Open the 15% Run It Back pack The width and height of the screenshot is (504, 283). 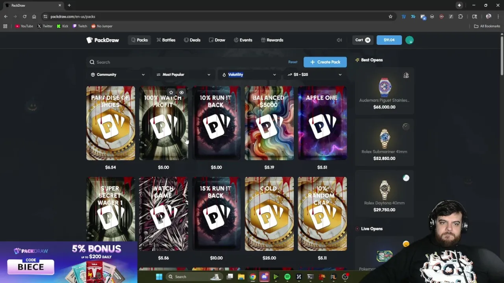pyautogui.click(x=216, y=214)
